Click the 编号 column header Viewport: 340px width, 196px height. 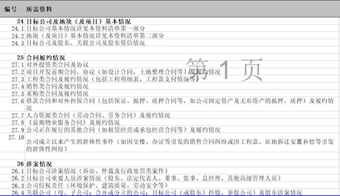[10, 9]
